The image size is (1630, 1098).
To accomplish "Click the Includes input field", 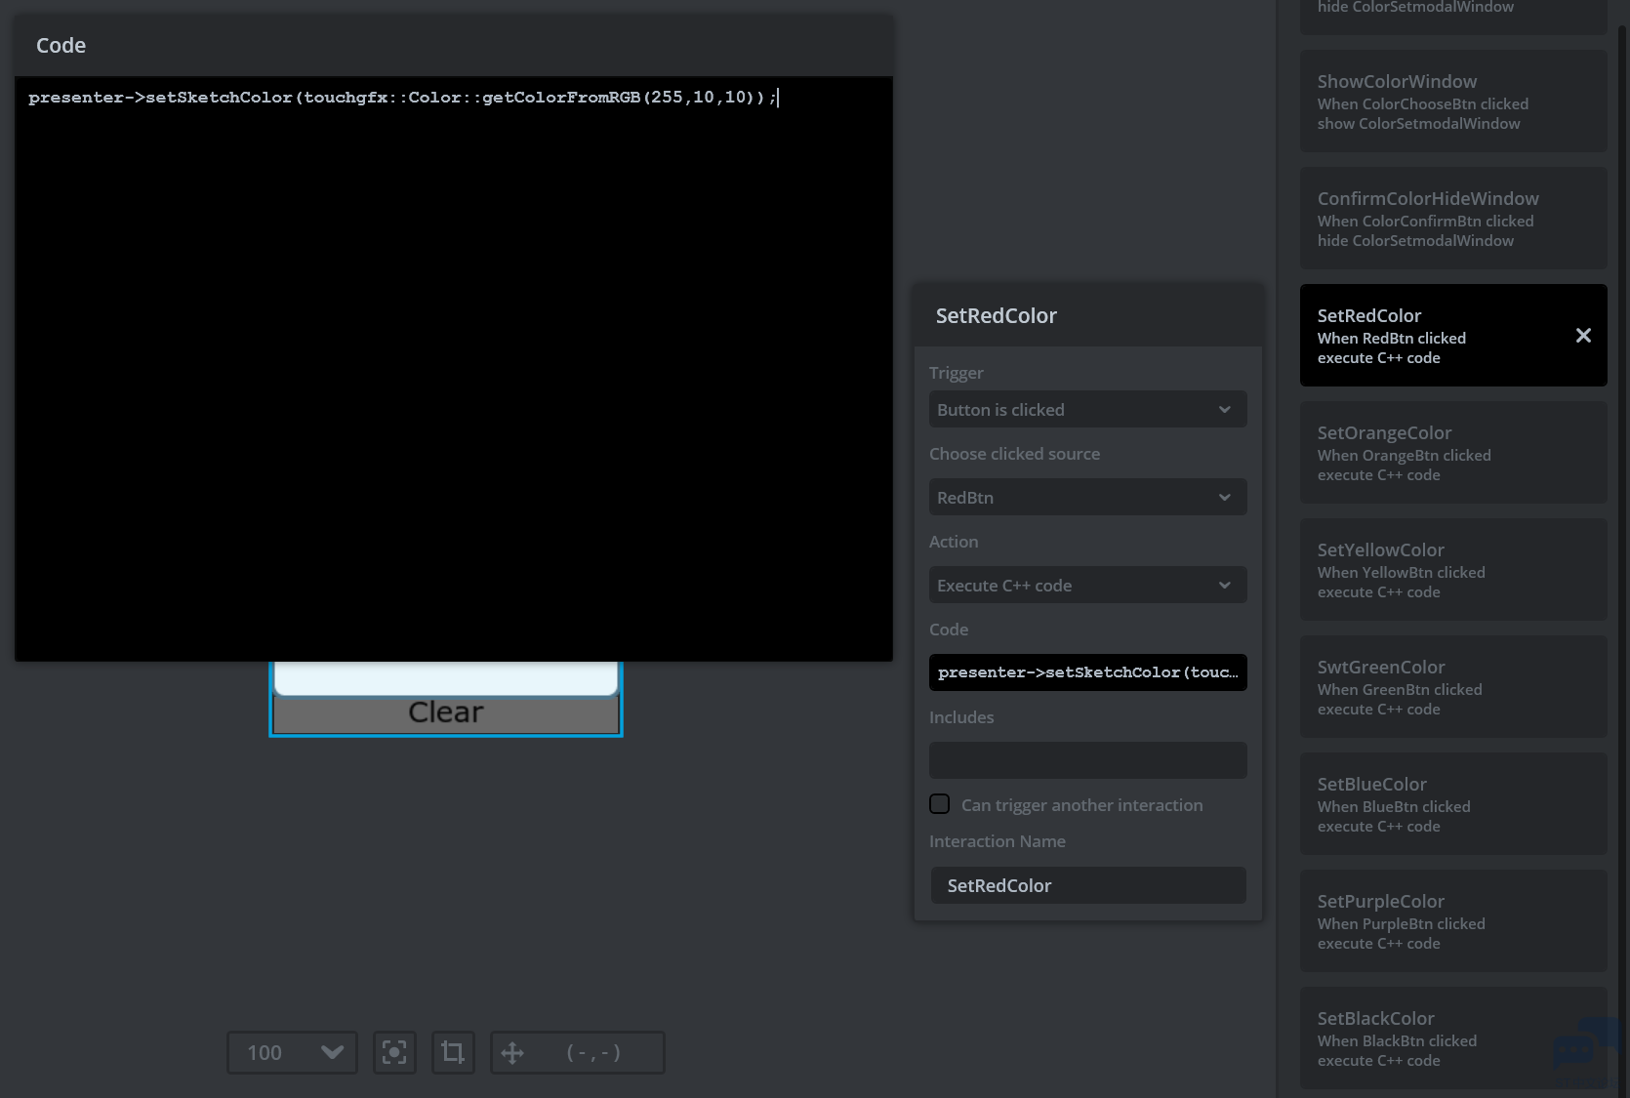I will click(x=1087, y=760).
